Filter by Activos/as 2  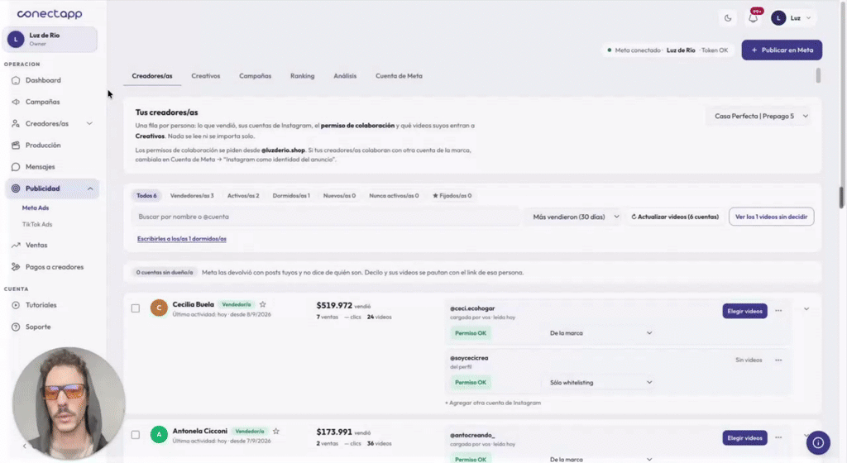click(x=243, y=196)
